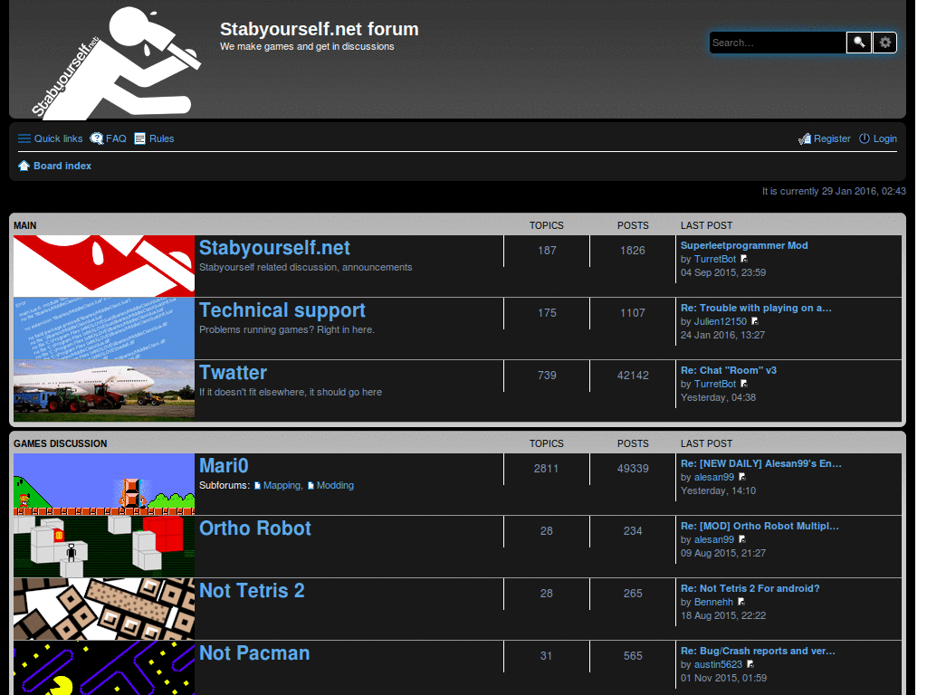Click the Board index home icon
The width and height of the screenshot is (927, 695).
pos(24,166)
